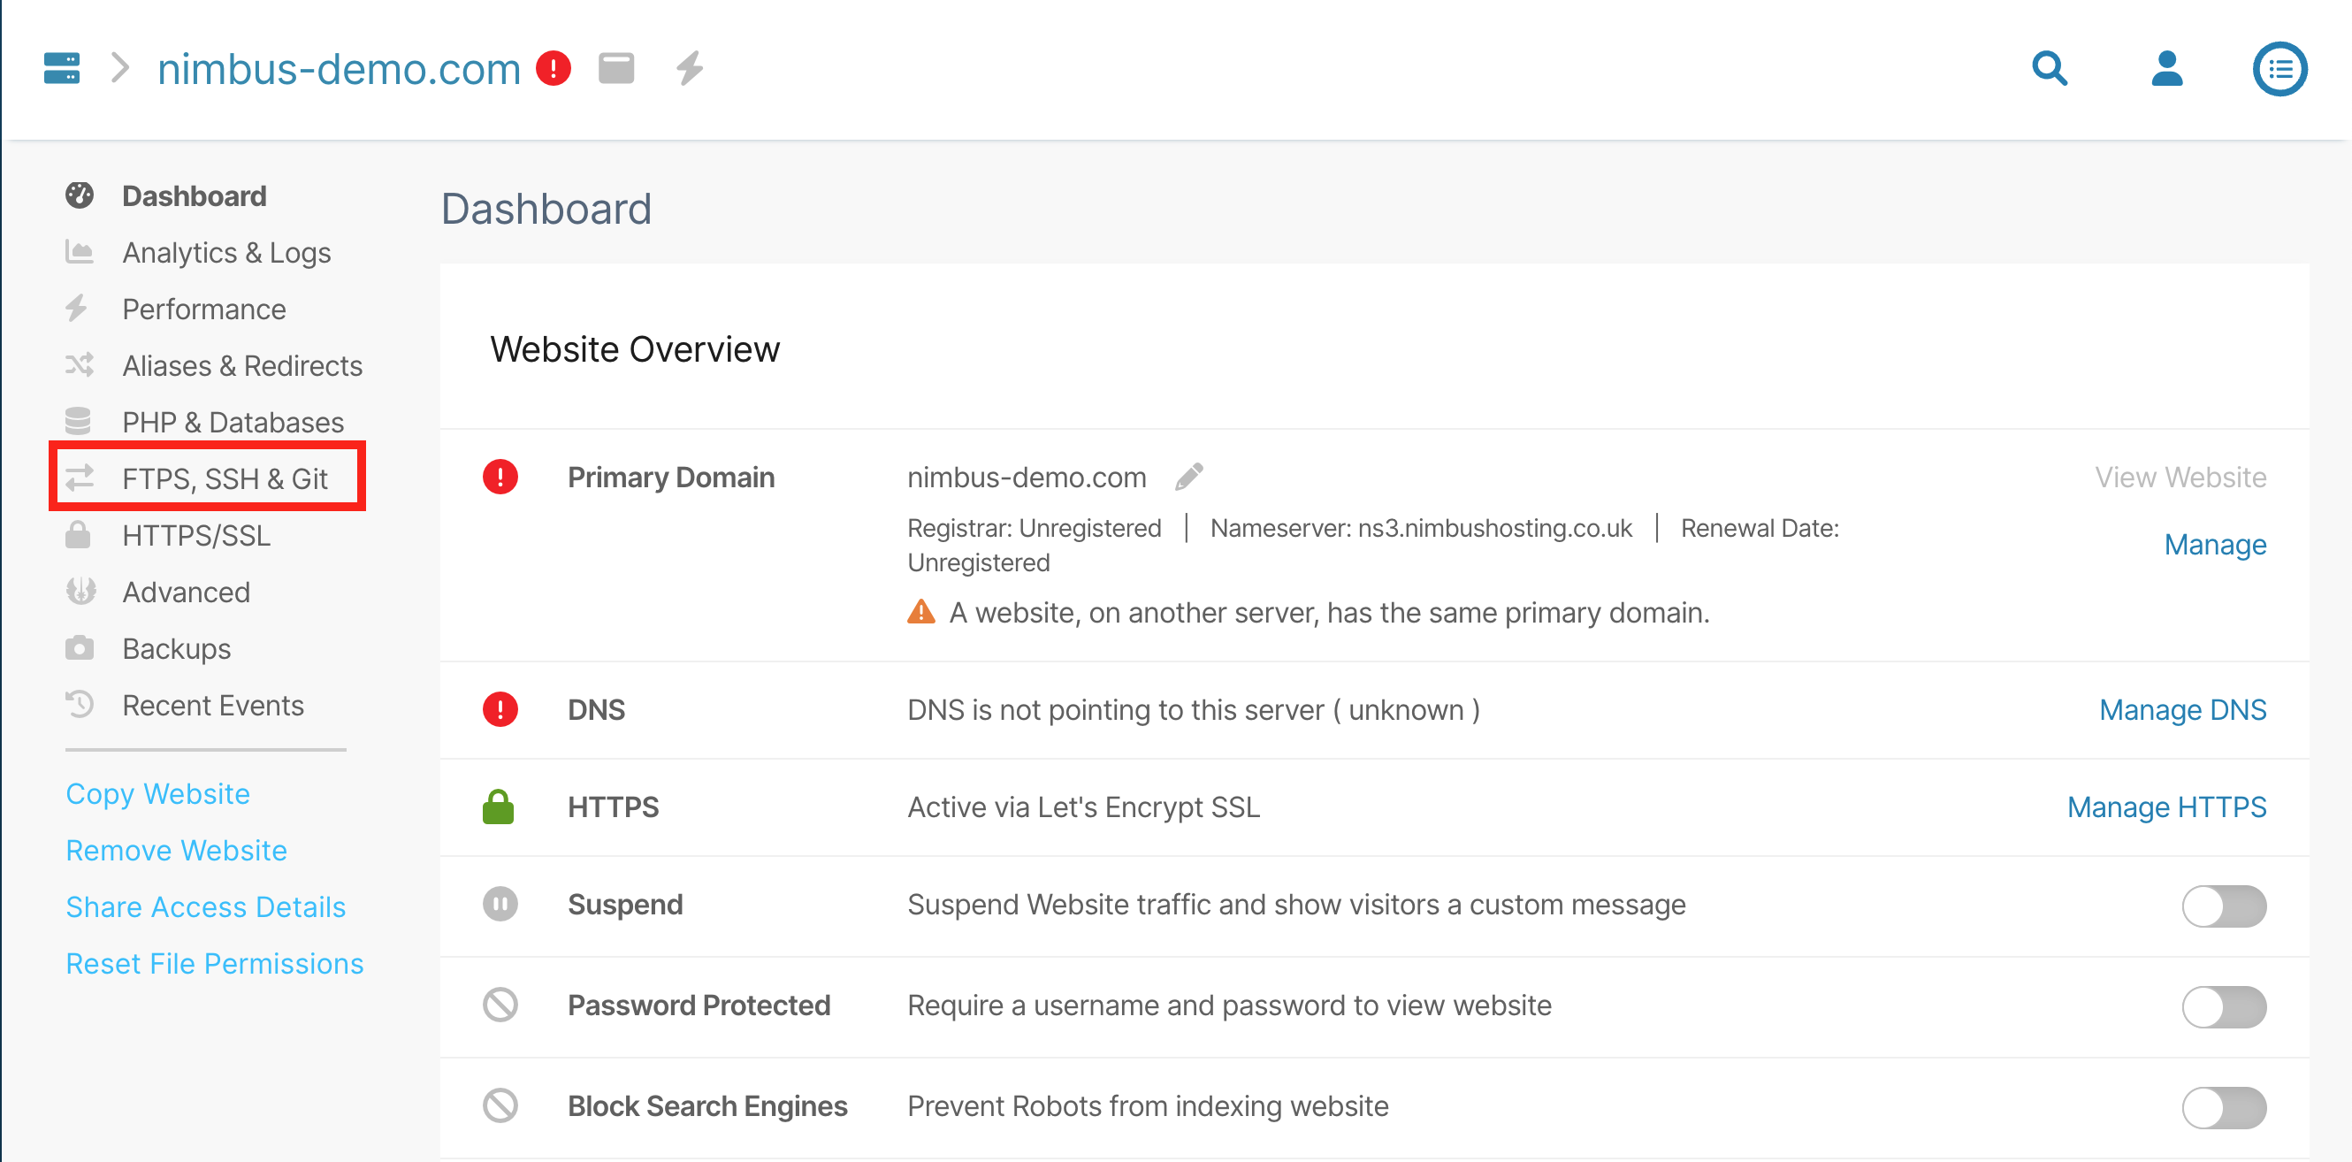Open the HTTPS/SSL sidebar item
This screenshot has height=1162, width=2352.
[195, 535]
